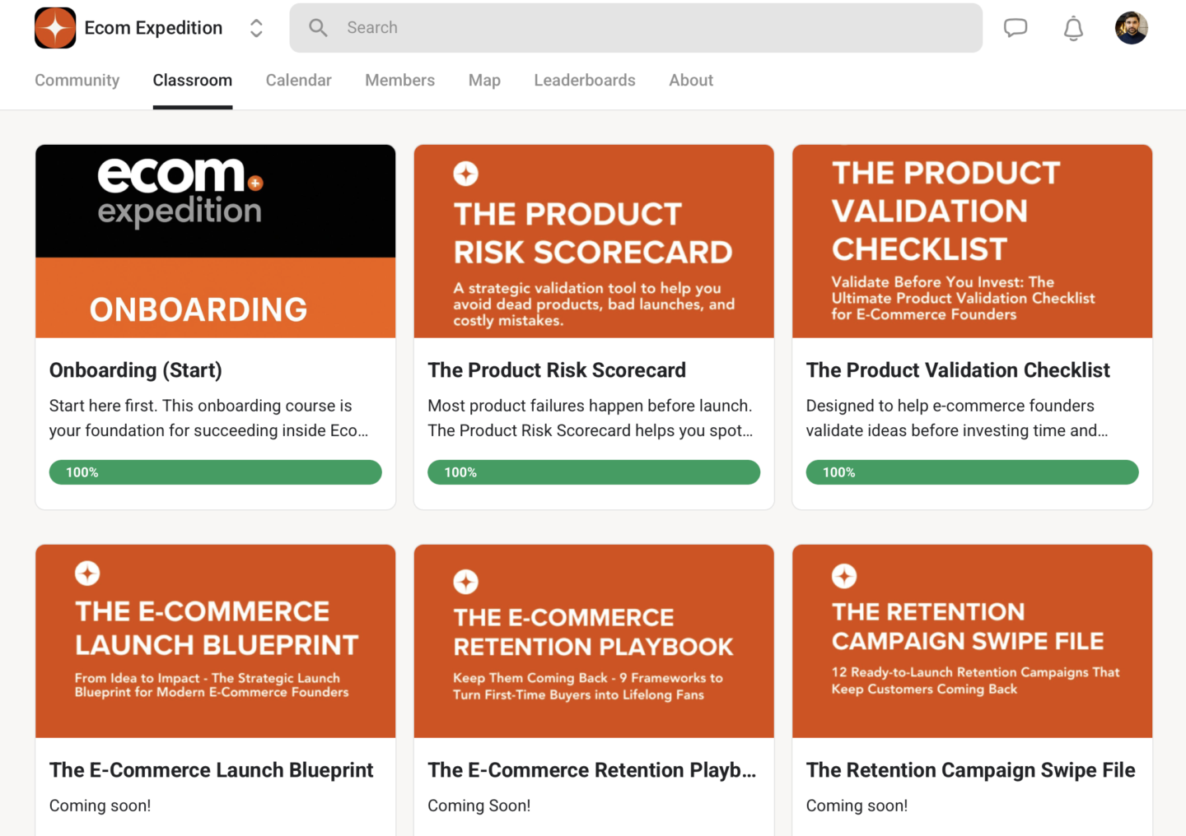Click The E-Commerce Launch Blueprint title
The height and width of the screenshot is (836, 1186).
tap(211, 770)
